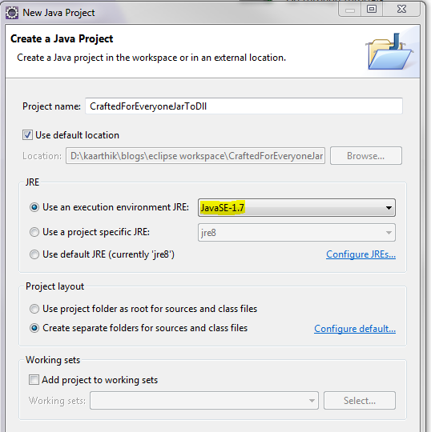Viewport: 431px width, 432px height.
Task: Open the Working sets dropdown
Action: (x=204, y=400)
